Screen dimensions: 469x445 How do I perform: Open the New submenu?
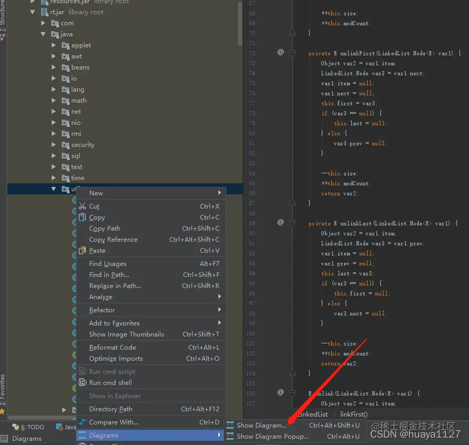click(x=151, y=193)
